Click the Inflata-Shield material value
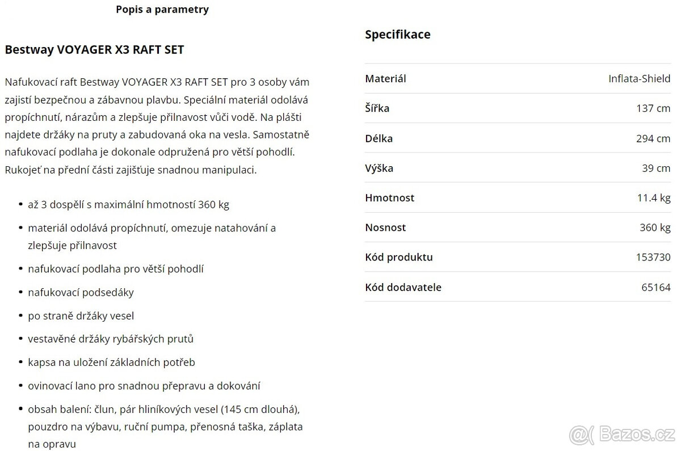The width and height of the screenshot is (681, 451). (x=639, y=79)
